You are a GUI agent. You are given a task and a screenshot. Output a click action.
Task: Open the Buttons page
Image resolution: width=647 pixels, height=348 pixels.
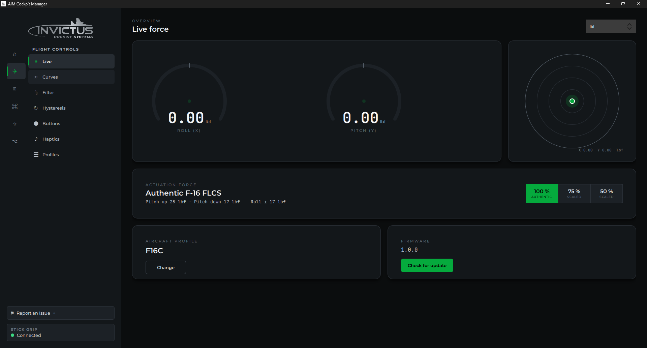pos(71,123)
